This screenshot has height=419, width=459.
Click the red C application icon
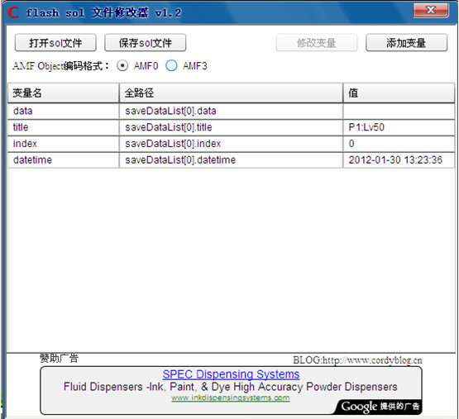click(x=13, y=12)
